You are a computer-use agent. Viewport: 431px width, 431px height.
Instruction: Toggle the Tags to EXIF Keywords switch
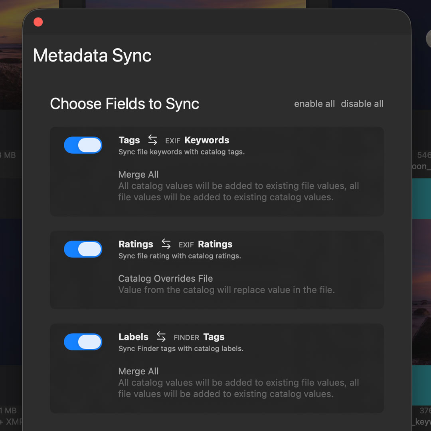tap(83, 145)
